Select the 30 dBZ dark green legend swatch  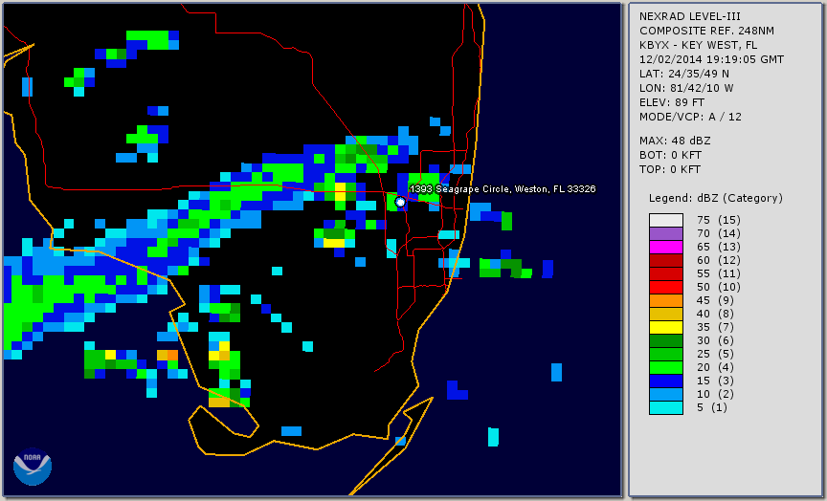coord(666,340)
